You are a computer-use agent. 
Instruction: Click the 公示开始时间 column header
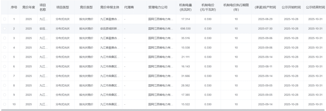pos(291,7)
